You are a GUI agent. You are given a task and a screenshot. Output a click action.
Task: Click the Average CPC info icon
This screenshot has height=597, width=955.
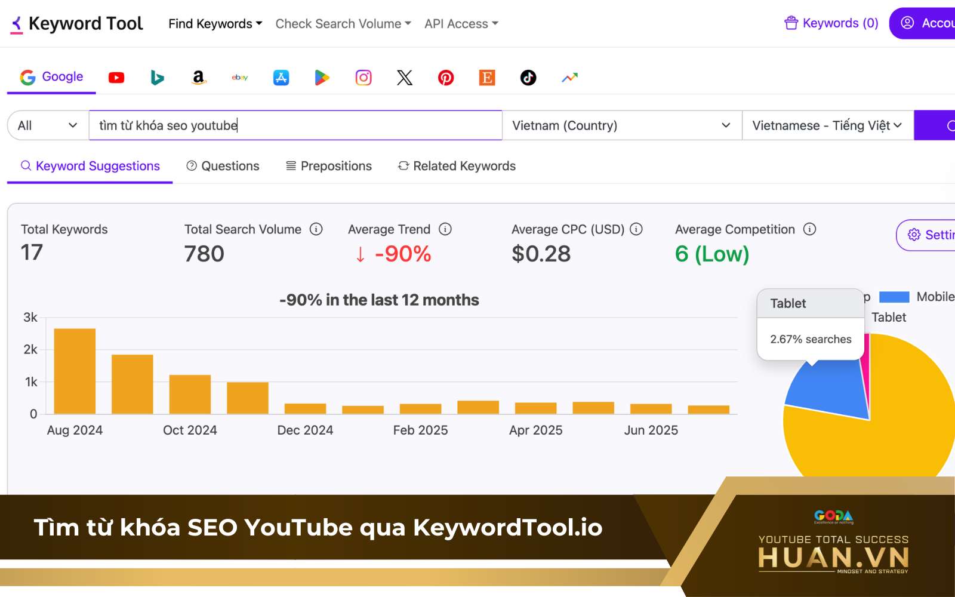tap(636, 229)
